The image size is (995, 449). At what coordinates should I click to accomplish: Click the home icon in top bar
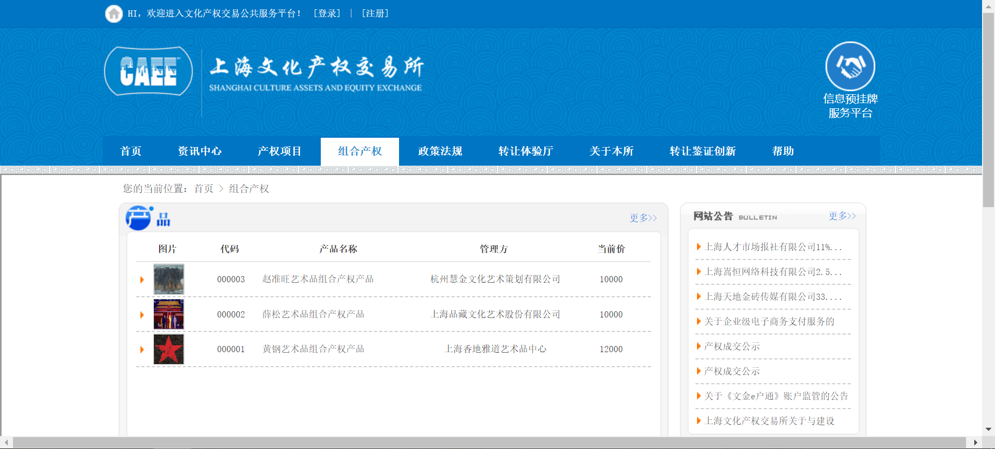(113, 13)
